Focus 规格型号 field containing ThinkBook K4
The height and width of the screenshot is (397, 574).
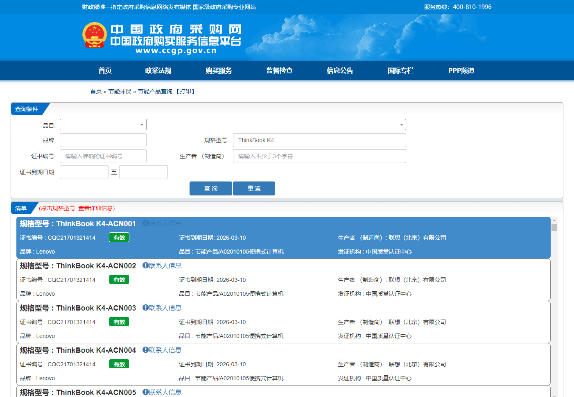[319, 140]
